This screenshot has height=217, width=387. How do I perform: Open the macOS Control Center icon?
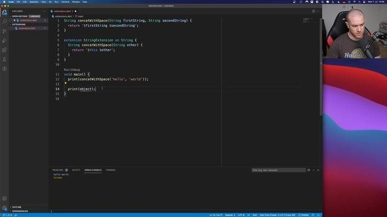tap(364, 2)
